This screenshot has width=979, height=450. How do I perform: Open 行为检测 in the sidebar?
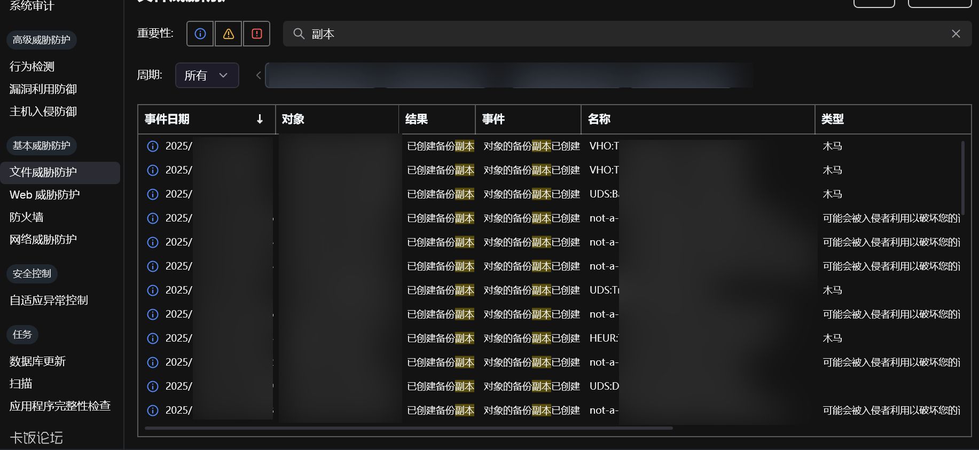click(x=32, y=67)
